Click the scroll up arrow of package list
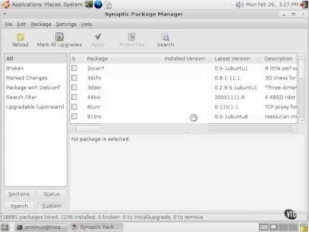 click(x=301, y=57)
